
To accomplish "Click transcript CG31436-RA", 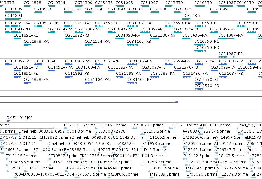I will (x=186, y=38).
